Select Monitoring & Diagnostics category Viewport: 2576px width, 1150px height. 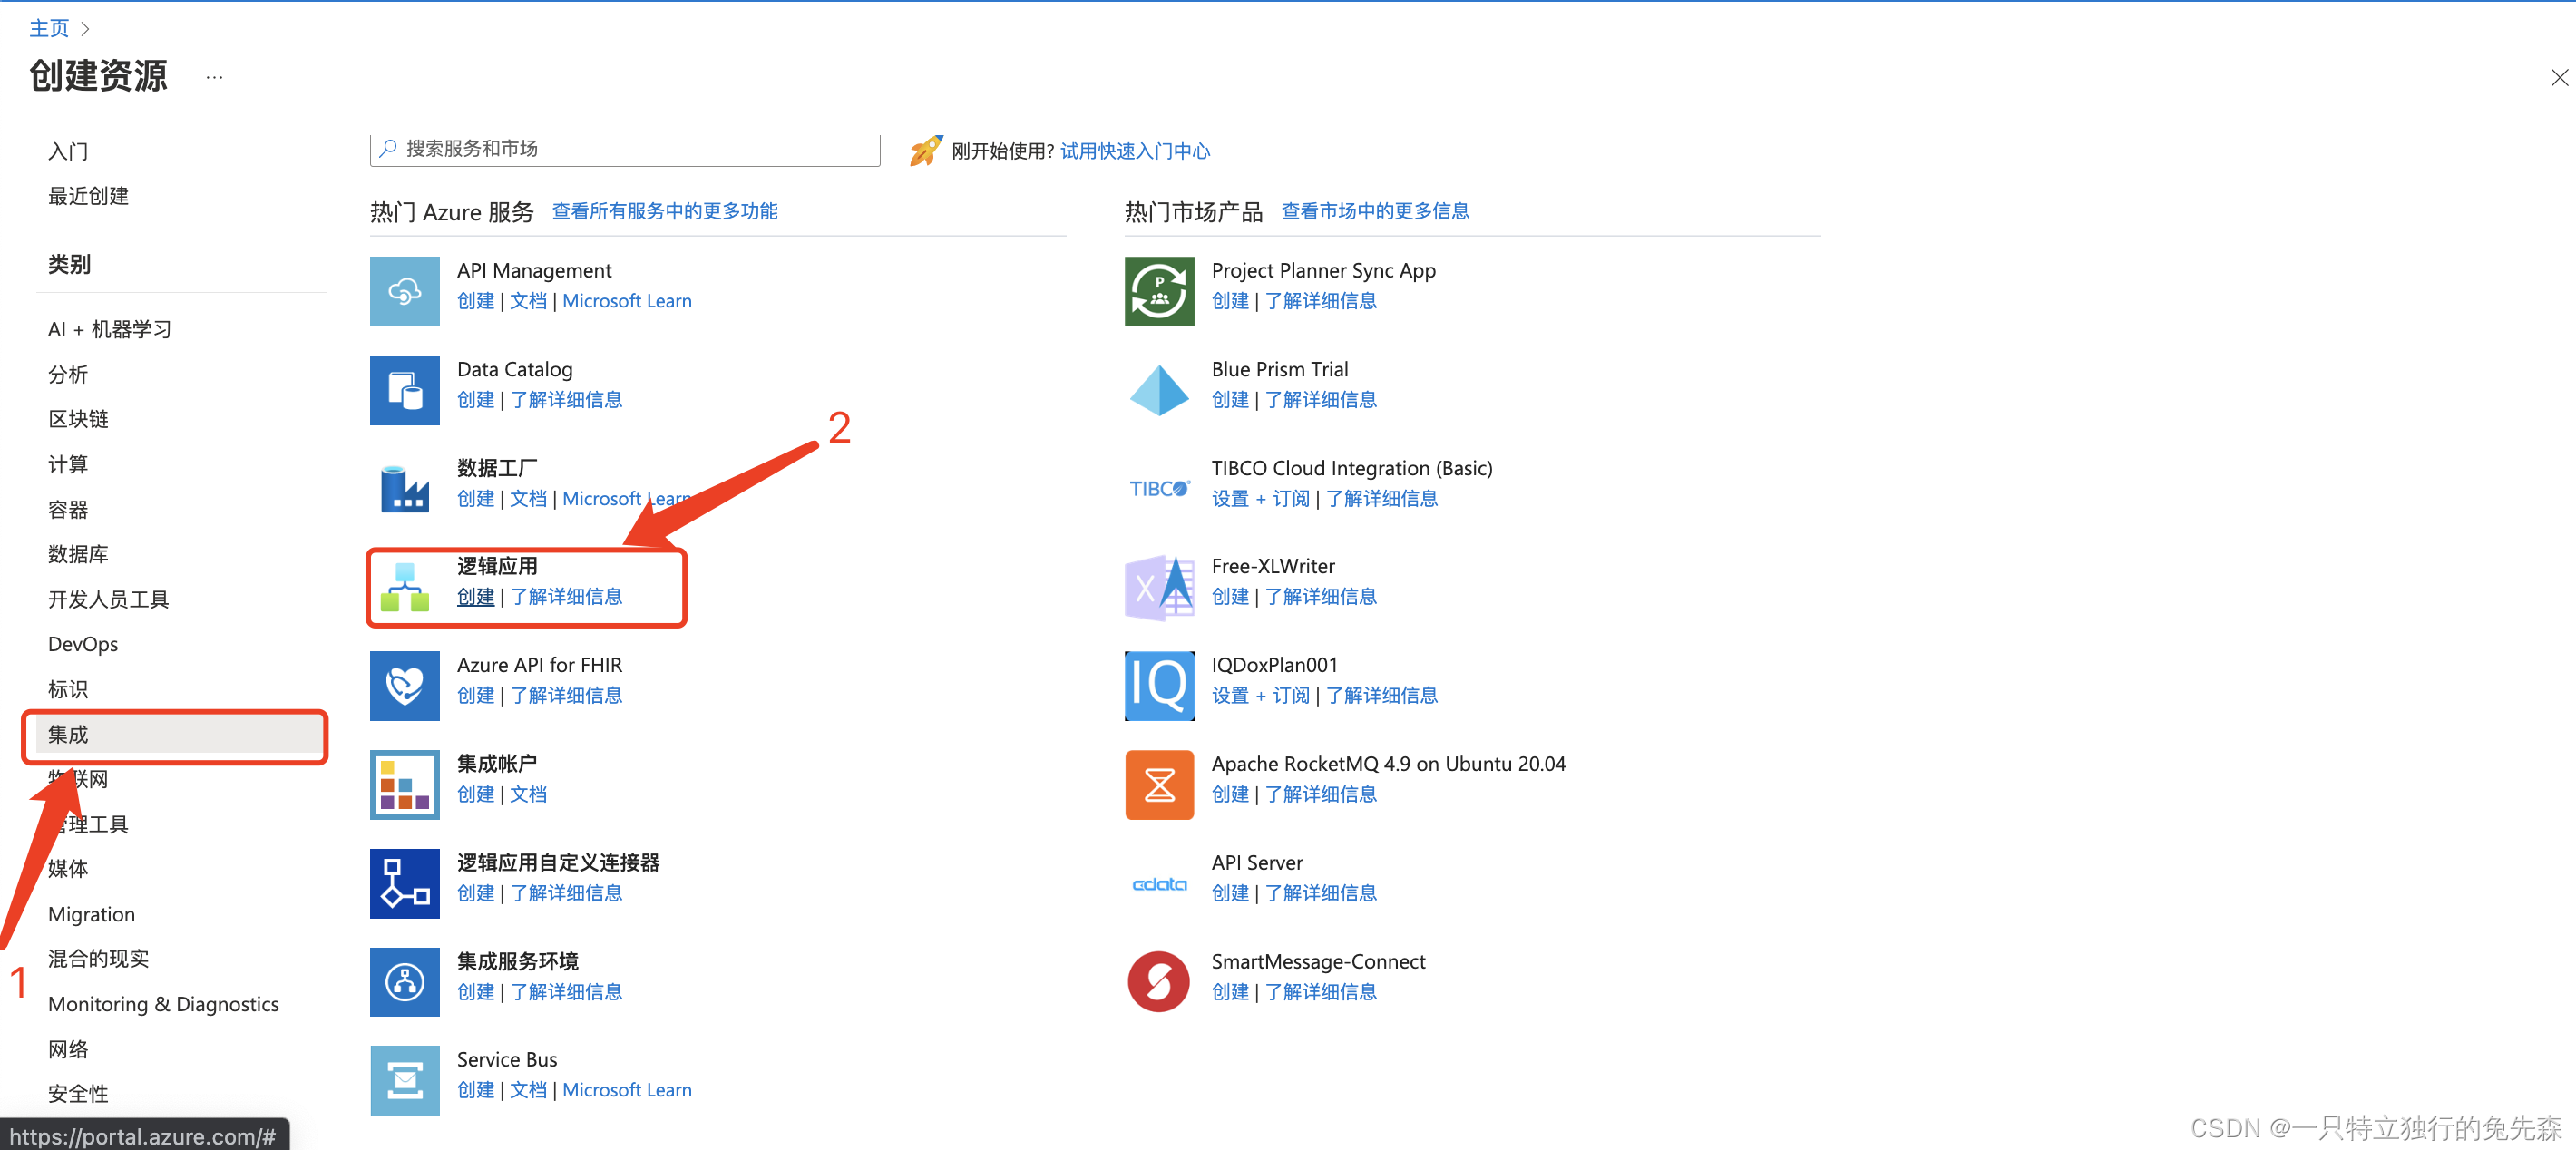click(163, 1004)
